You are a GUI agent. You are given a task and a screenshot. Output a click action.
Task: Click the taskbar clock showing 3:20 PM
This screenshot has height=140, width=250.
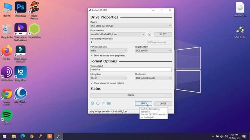[234, 136]
